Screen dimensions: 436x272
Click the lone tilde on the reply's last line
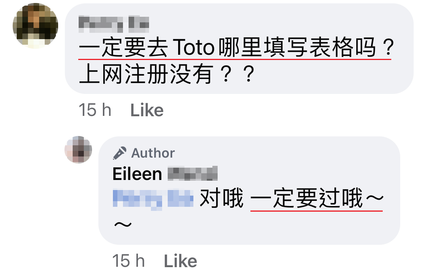coord(123,224)
